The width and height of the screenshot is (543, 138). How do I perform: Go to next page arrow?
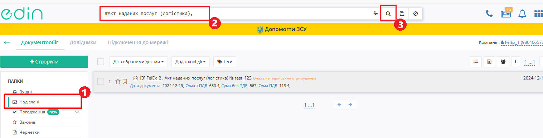(x=350, y=104)
